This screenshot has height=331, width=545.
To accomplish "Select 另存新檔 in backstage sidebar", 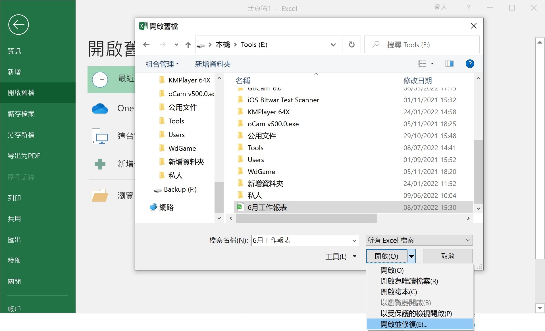I will 38,135.
